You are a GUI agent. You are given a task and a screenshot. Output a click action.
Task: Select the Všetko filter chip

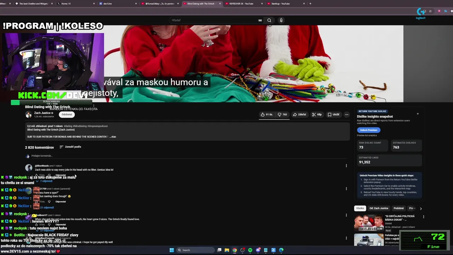click(x=360, y=208)
